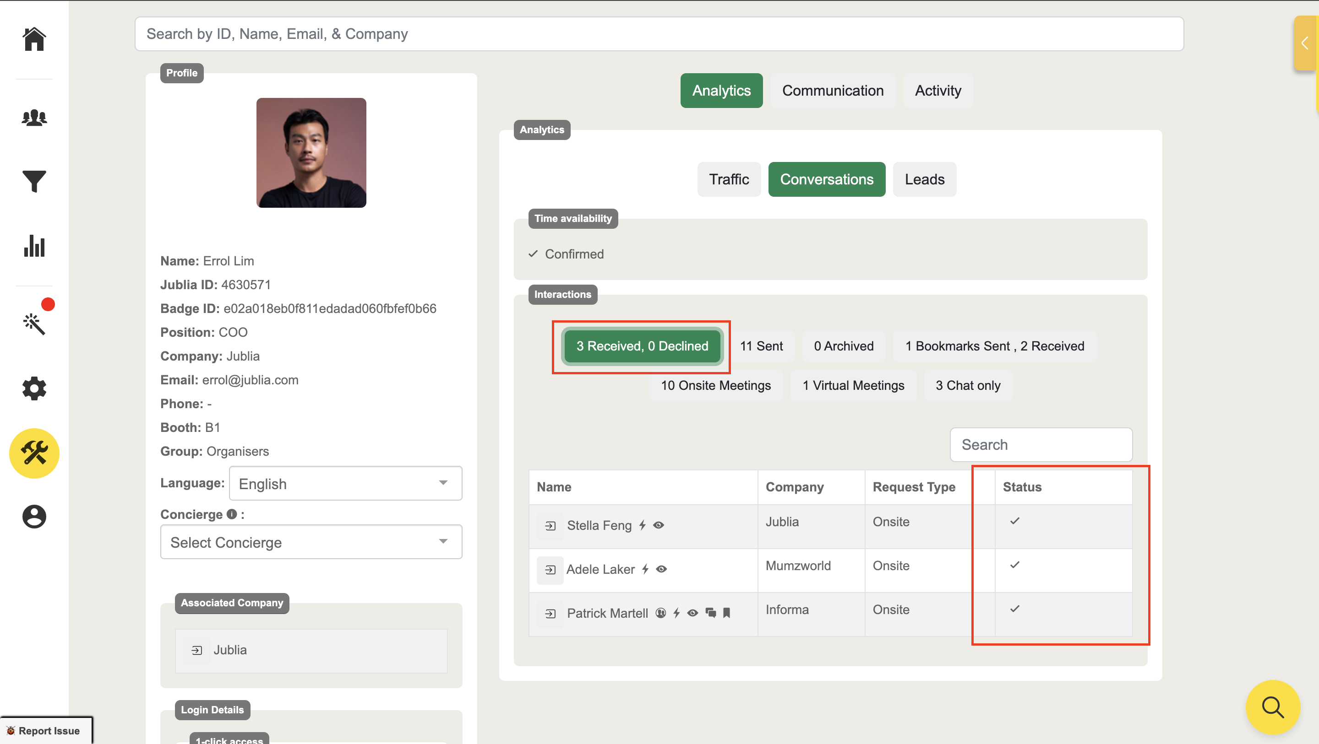
Task: Toggle the 11 Sent interactions filter
Action: tap(761, 346)
